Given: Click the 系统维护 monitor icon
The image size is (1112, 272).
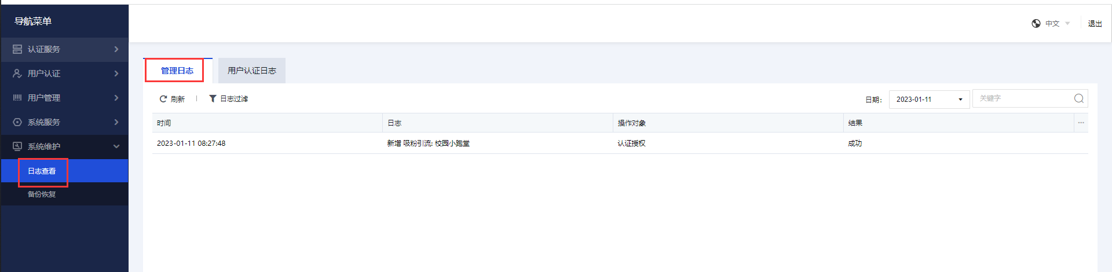Looking at the screenshot, I should [x=17, y=146].
